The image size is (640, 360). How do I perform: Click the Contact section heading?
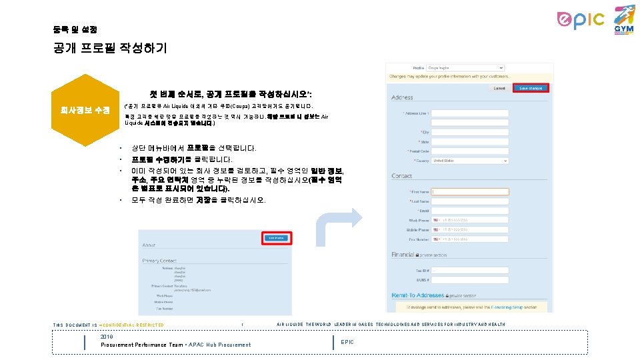[401, 176]
